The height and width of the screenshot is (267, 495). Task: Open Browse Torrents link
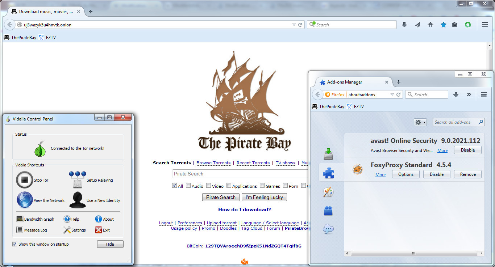pos(213,163)
